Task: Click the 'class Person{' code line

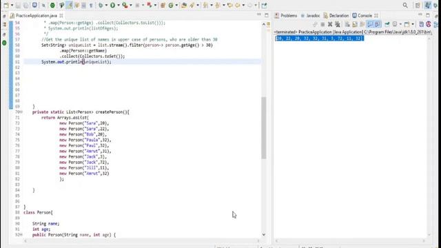Action: point(39,213)
